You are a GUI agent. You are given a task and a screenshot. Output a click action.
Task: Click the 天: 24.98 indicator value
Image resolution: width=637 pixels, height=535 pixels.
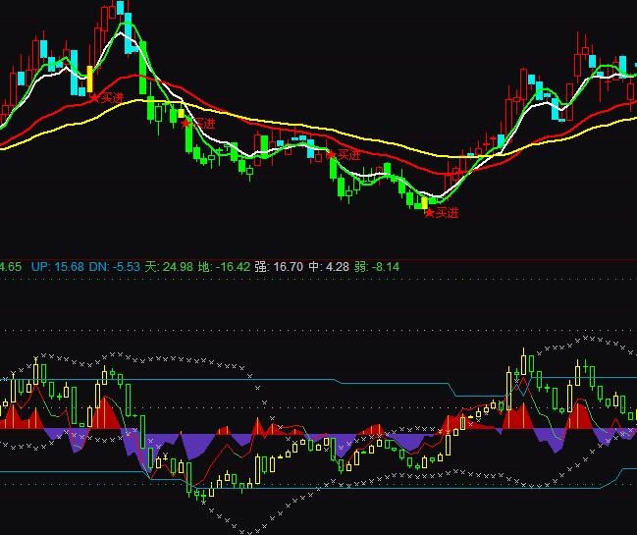[169, 266]
